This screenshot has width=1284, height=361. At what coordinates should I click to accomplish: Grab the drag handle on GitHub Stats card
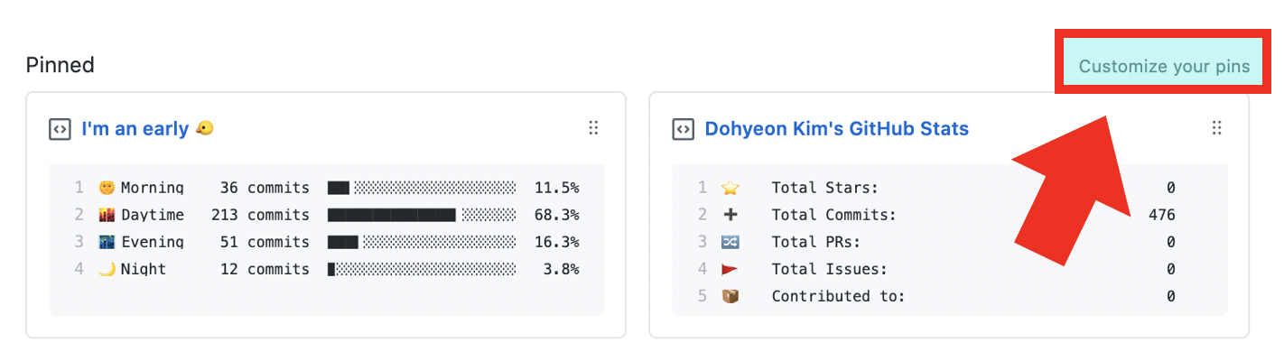1216,128
